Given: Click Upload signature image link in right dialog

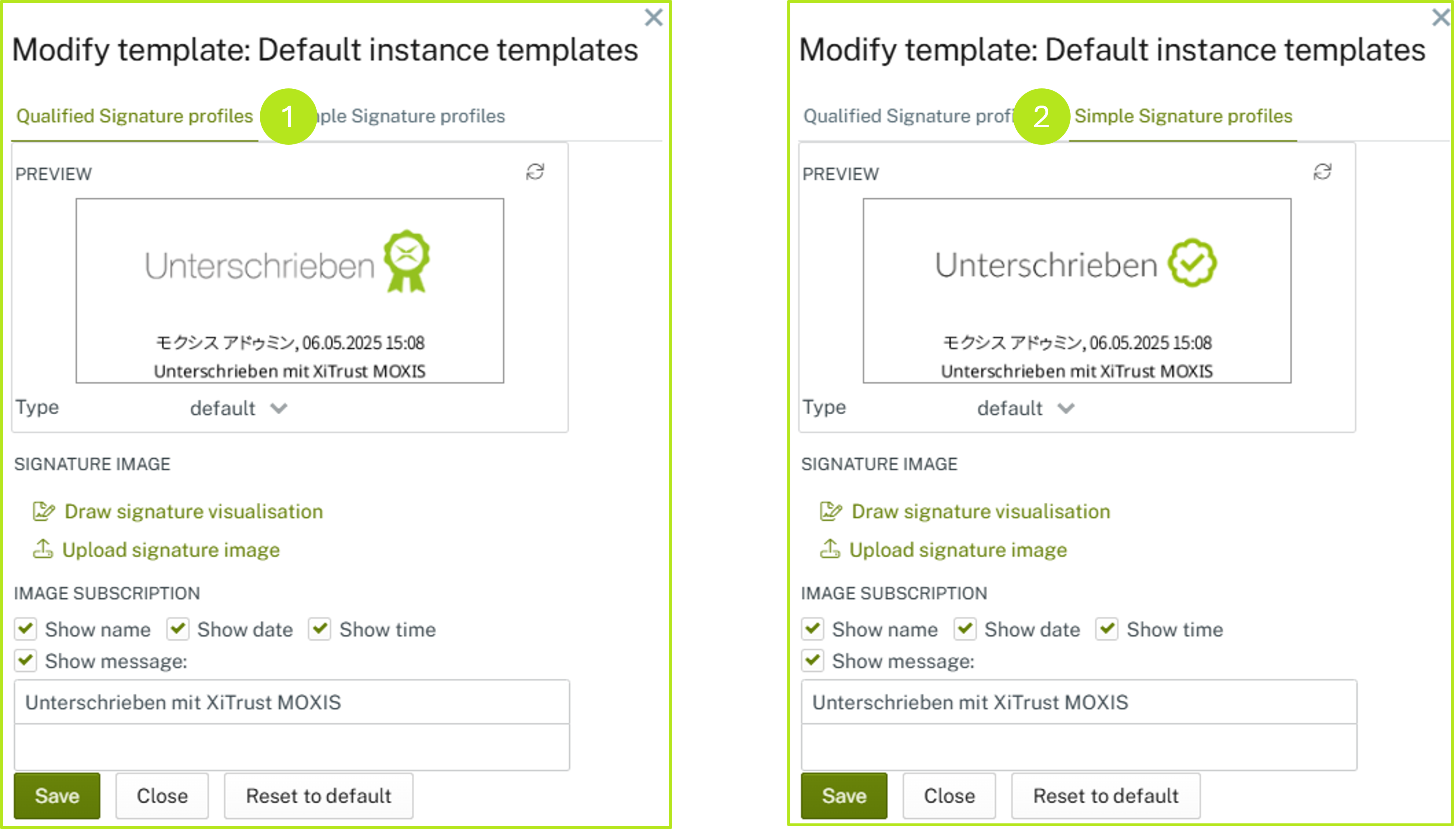Looking at the screenshot, I should click(x=958, y=550).
